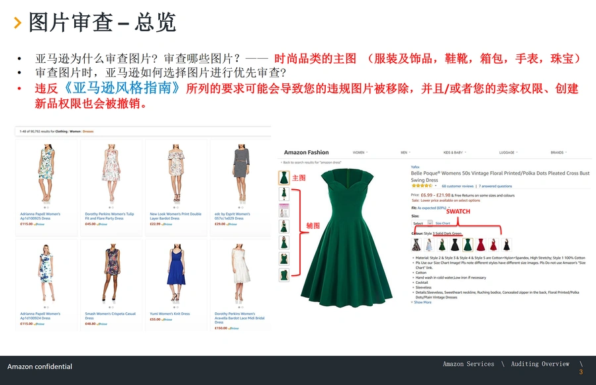Screen dimensions: 596x385
Task: Choose the floral print dress colour swatch
Action: click(x=417, y=245)
